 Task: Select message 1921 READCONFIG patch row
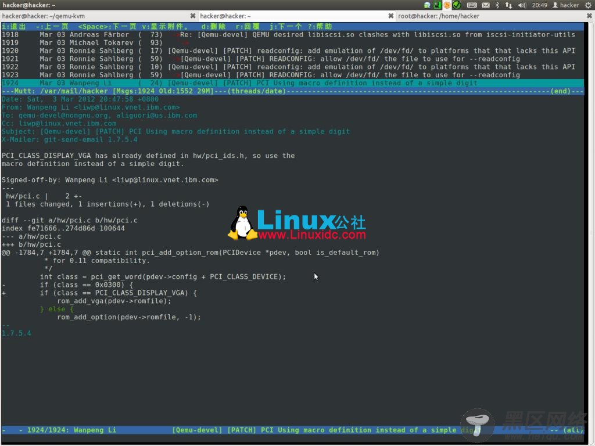point(292,59)
